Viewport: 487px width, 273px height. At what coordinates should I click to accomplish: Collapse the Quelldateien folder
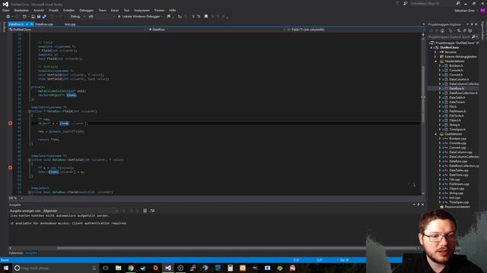coord(436,134)
